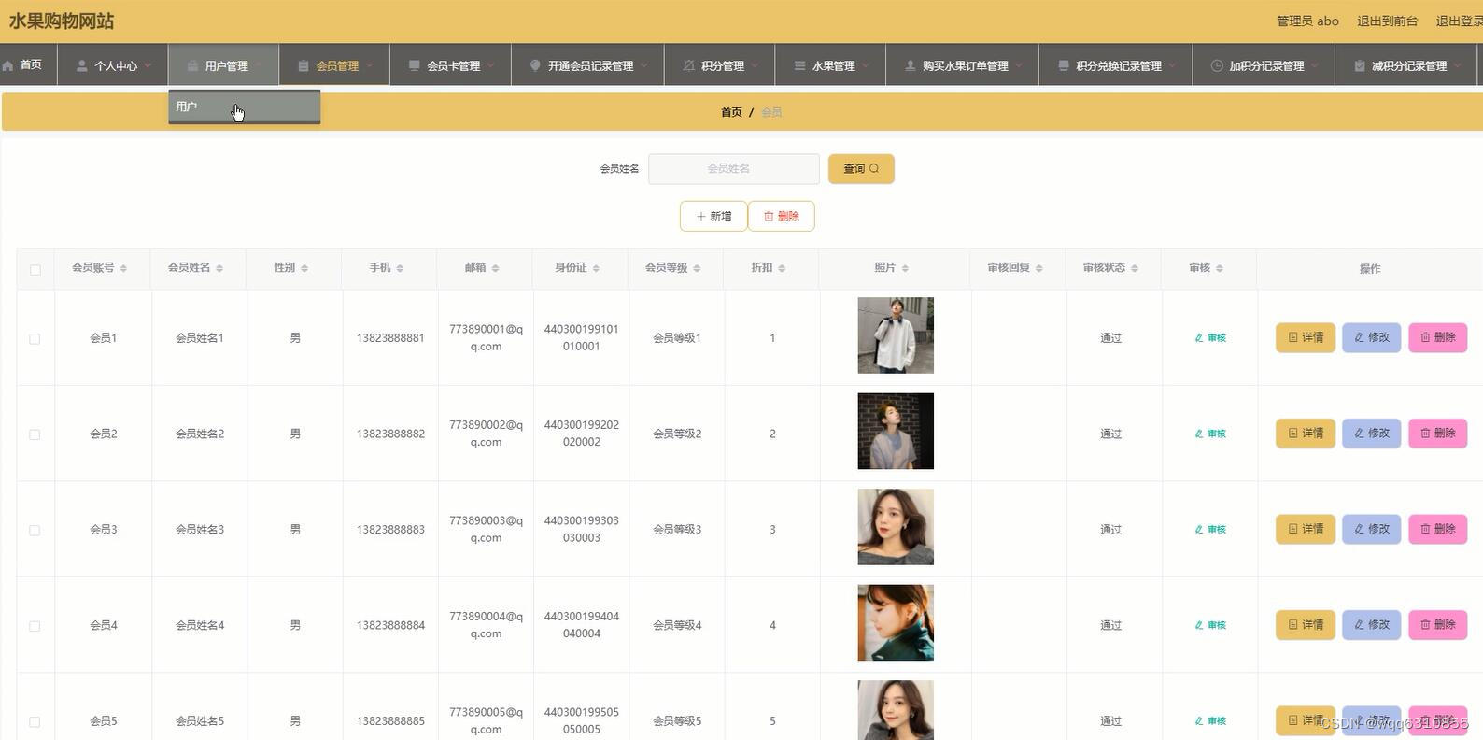Click the 查询 search button
This screenshot has width=1483, height=740.
[x=861, y=169]
